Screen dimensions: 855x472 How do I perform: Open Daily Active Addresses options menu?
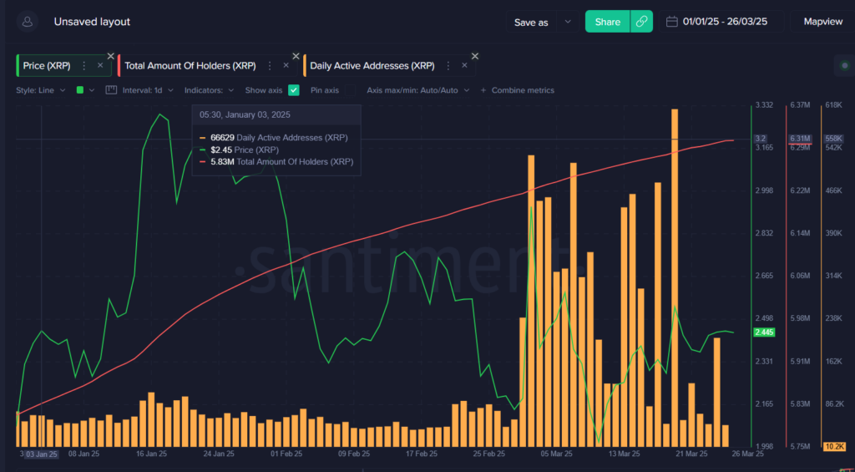pos(448,65)
